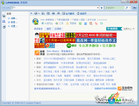
Task: Click the blue @ email icon
Action: click(x=85, y=24)
